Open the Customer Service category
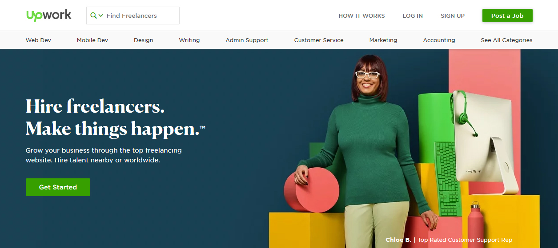 tap(319, 40)
